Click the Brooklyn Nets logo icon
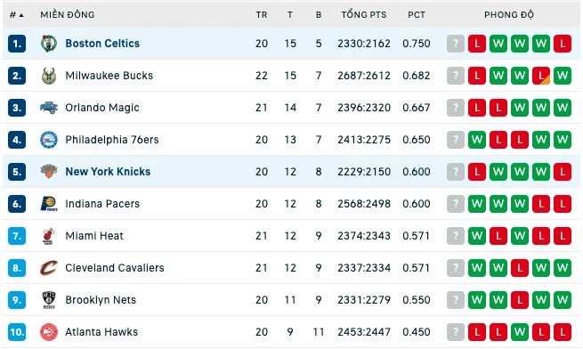This screenshot has width=583, height=349. pyautogui.click(x=49, y=300)
